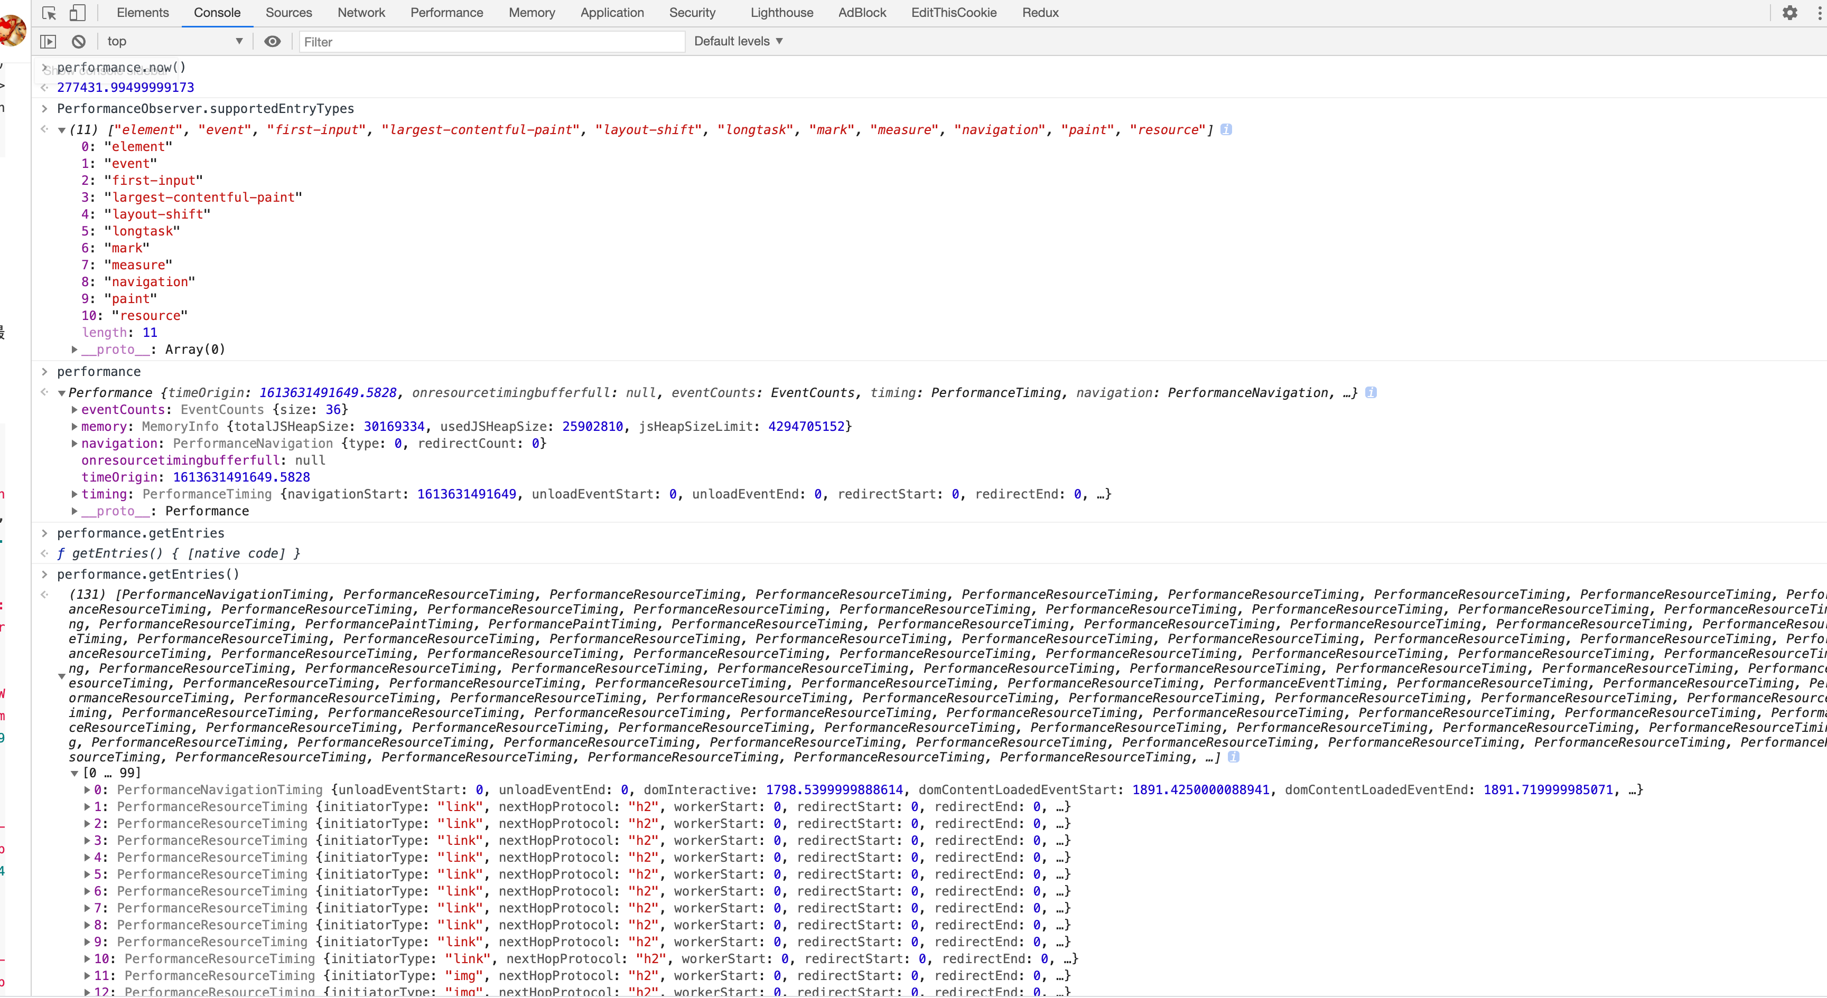Collapse the (11) supportedEntryTypes array
Screen dimensions: 1827x998
[62, 130]
